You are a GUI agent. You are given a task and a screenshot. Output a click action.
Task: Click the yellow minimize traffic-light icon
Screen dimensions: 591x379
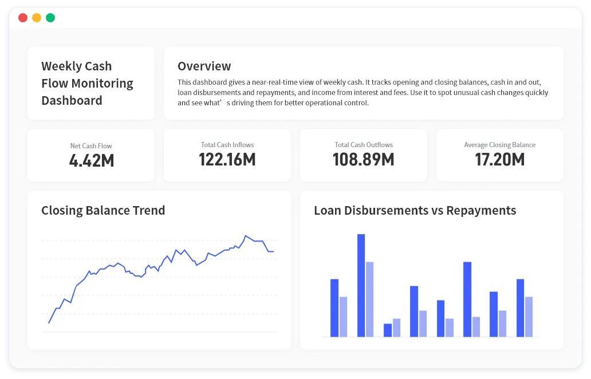coord(37,18)
